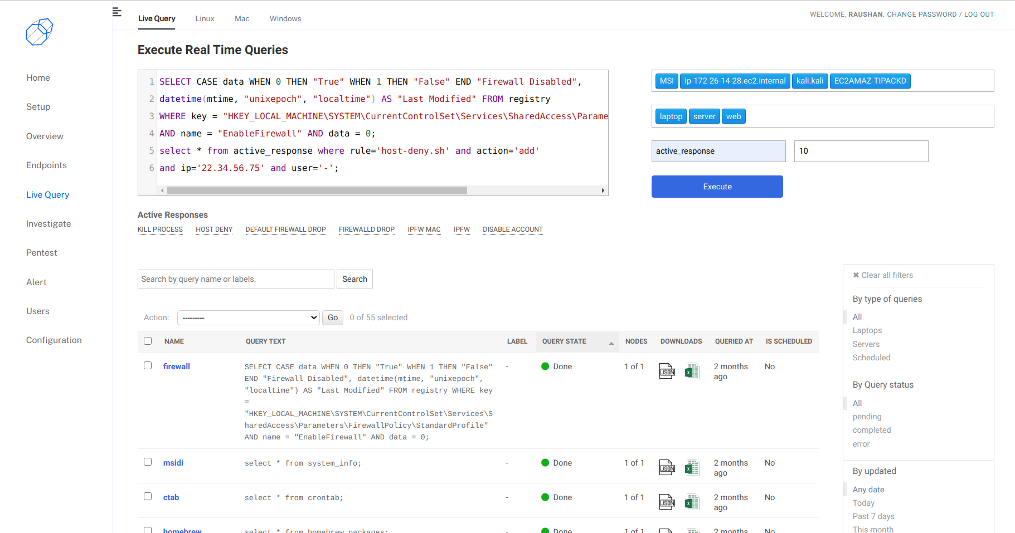This screenshot has height=533, width=1015.
Task: Open the Windows tab
Action: click(x=285, y=18)
